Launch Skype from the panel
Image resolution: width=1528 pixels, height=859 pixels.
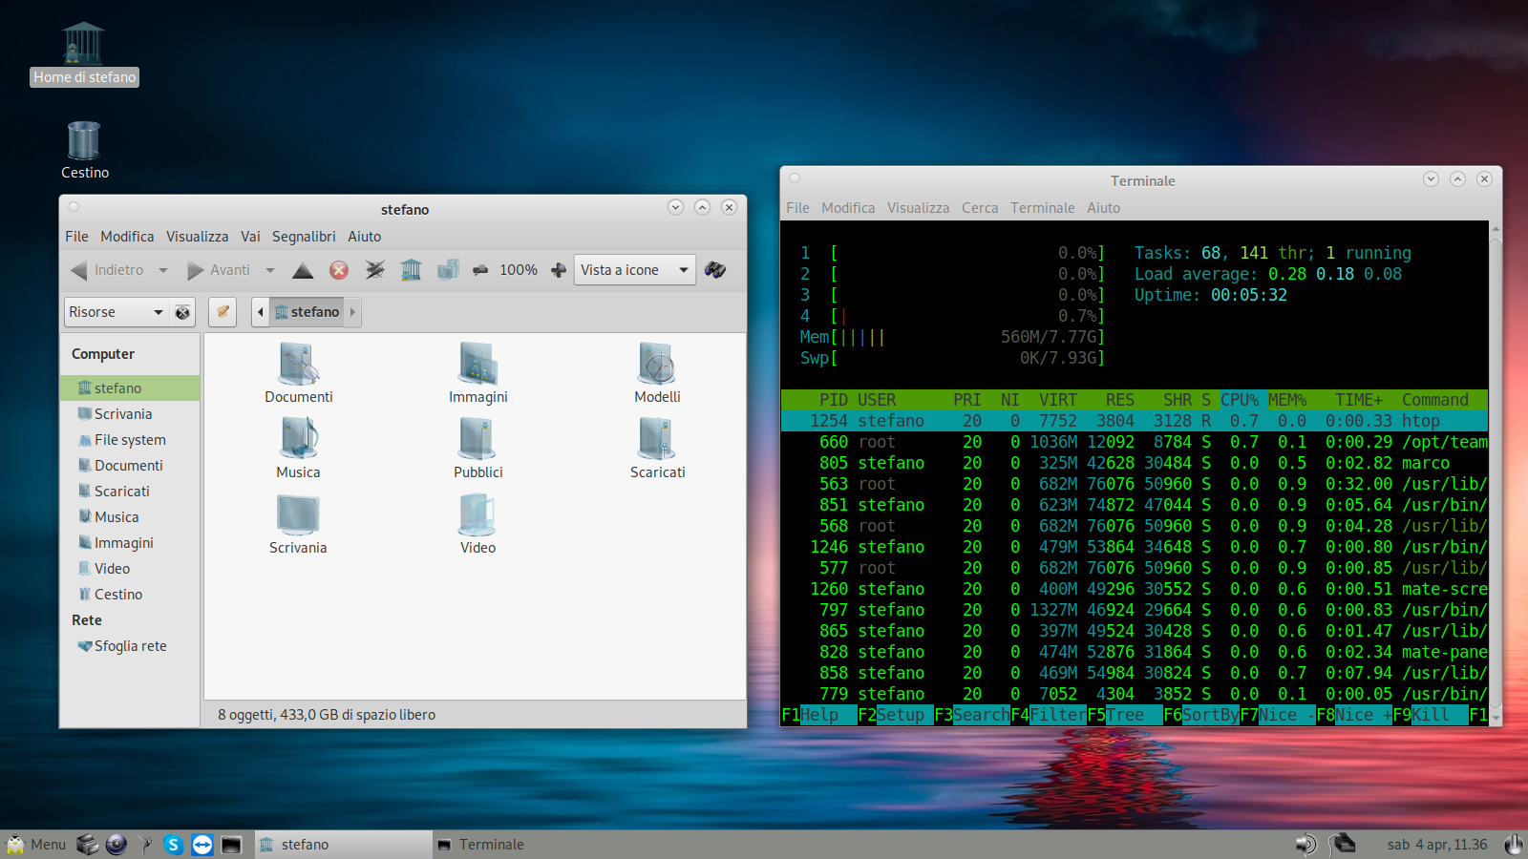pyautogui.click(x=173, y=845)
